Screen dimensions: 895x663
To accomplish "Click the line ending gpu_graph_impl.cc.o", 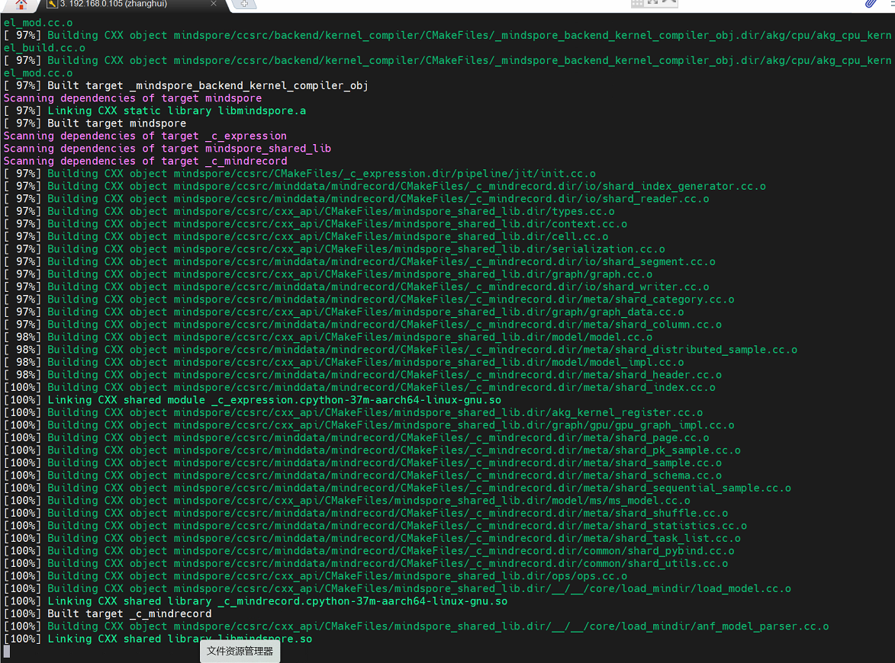I will click(369, 424).
